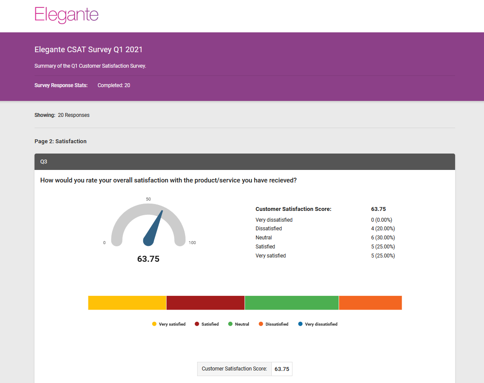This screenshot has width=484, height=383.
Task: Click the yellow Very satisfied legend dot
Action: [x=154, y=324]
